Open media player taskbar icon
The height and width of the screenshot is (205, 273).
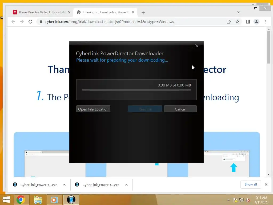coord(54,200)
